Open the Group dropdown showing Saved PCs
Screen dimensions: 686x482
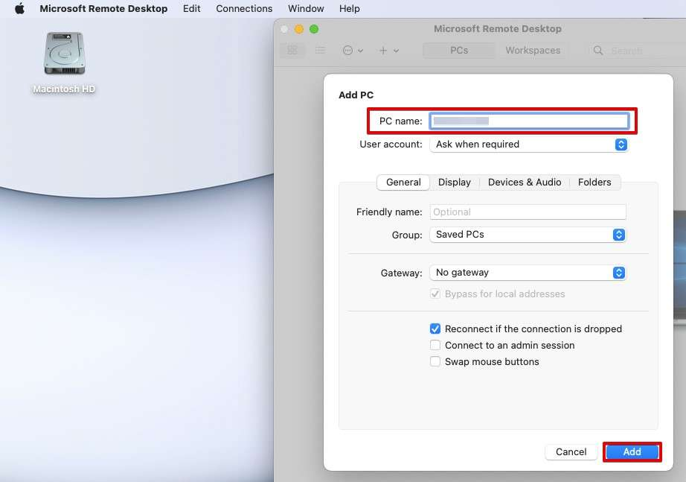coord(528,235)
